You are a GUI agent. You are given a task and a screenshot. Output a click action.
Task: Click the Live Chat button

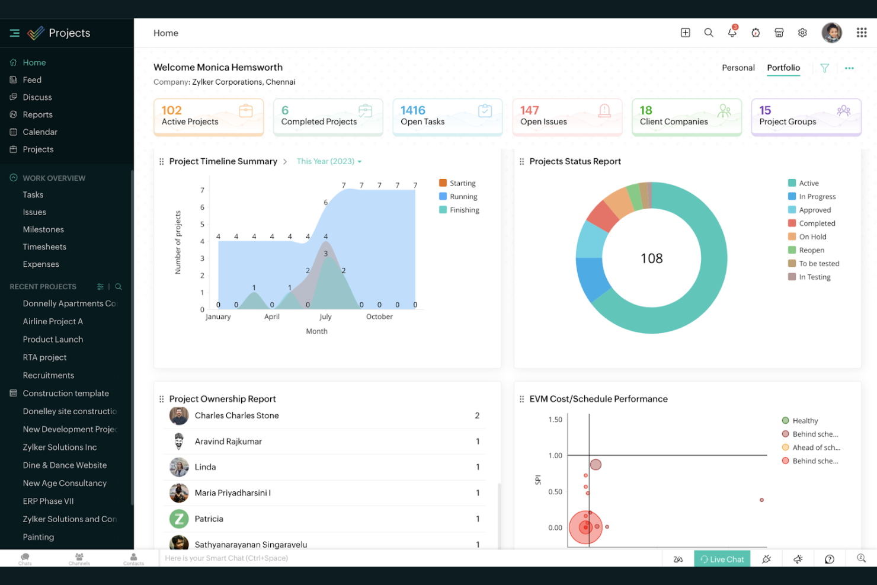click(722, 558)
